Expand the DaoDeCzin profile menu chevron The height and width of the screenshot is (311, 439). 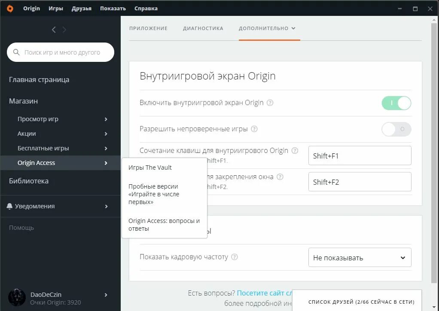point(106,295)
